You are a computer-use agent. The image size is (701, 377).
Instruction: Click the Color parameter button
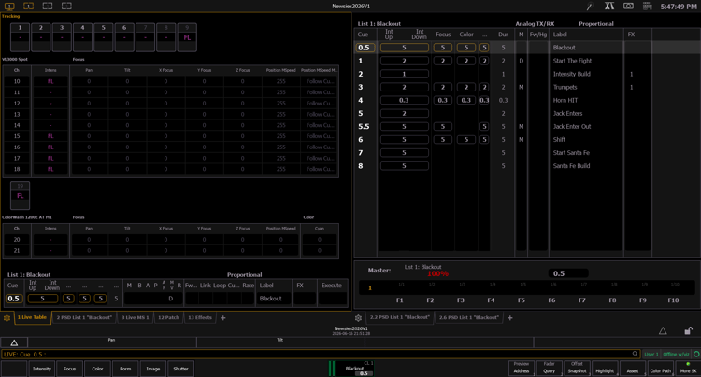pos(97,369)
